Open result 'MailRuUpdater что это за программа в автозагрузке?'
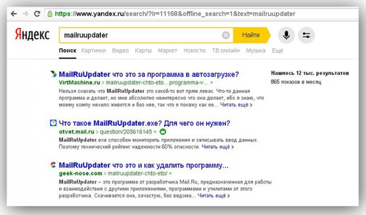Screen dimensions: 366x215 [149, 75]
